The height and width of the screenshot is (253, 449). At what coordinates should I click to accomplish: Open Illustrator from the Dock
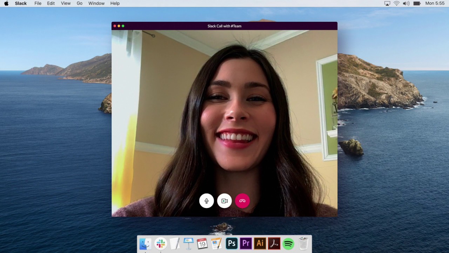tap(260, 243)
